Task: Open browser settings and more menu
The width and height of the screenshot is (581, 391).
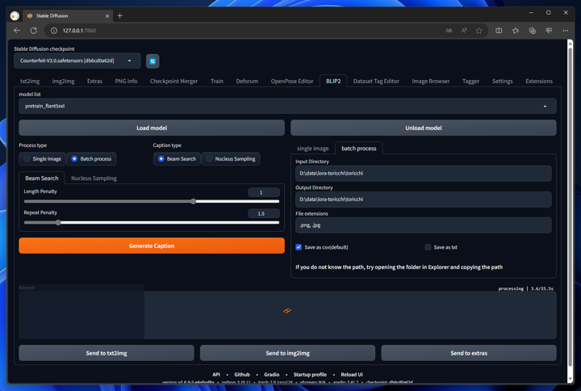Action: coord(565,31)
